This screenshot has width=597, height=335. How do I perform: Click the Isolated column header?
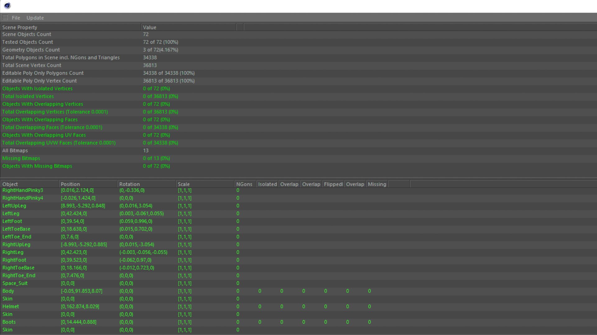(x=267, y=184)
